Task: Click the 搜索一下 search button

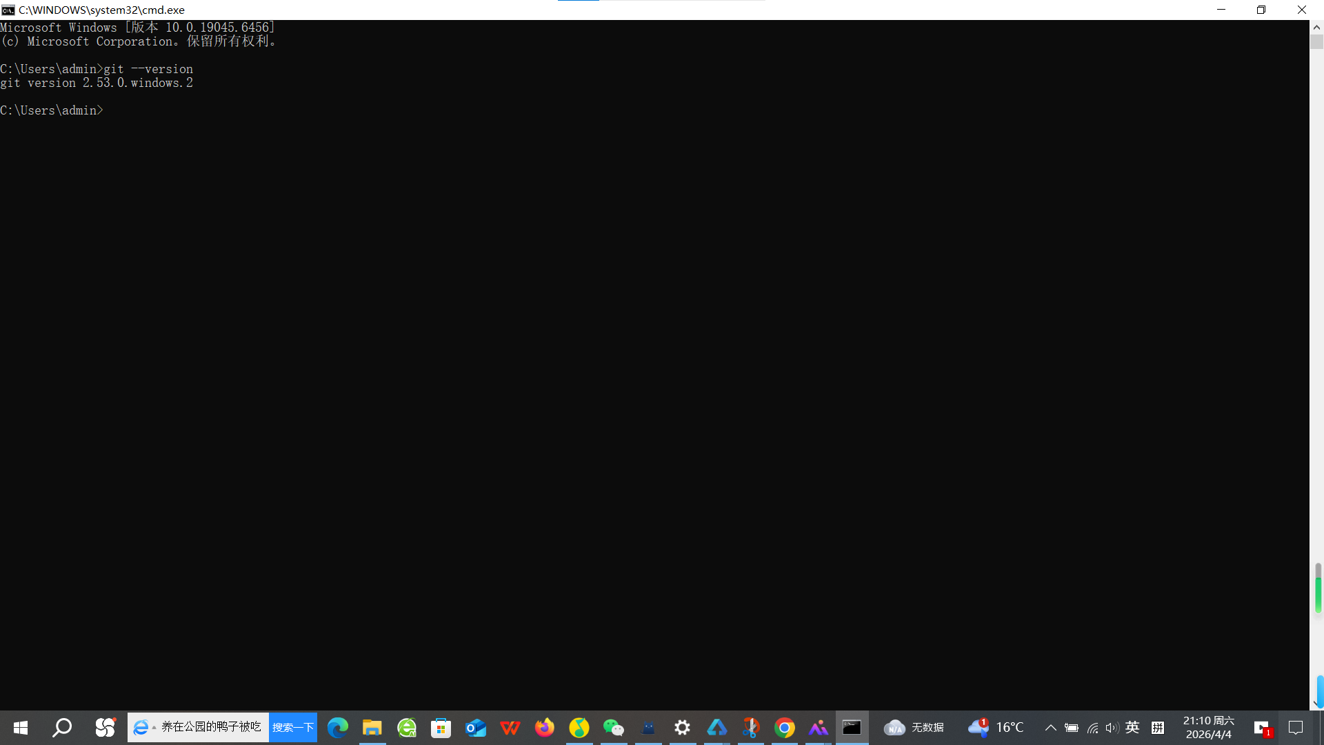Action: pos(292,728)
